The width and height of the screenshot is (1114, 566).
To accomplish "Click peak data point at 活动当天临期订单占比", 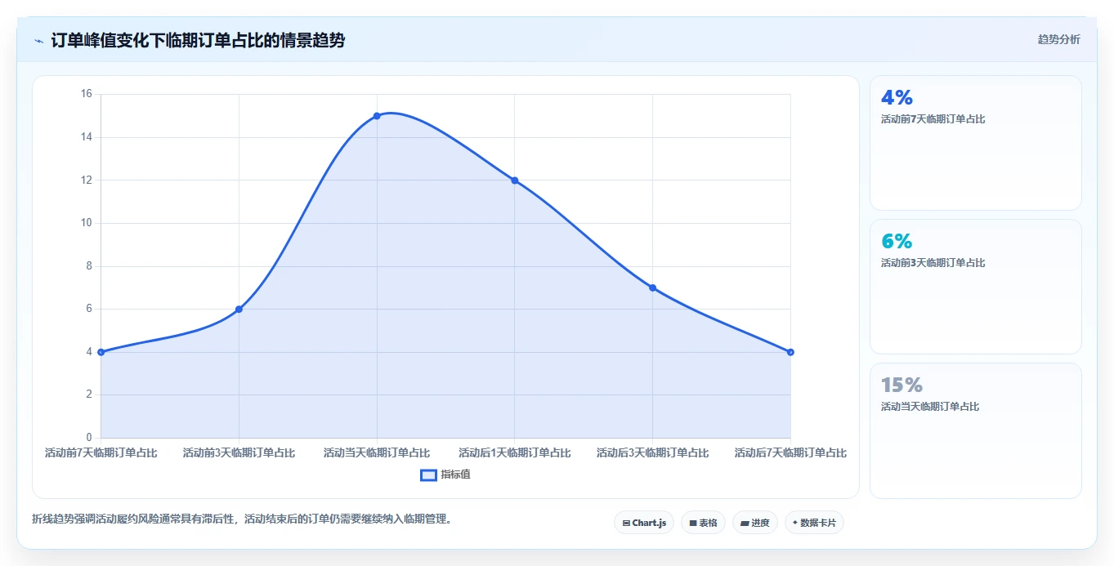I will point(377,116).
